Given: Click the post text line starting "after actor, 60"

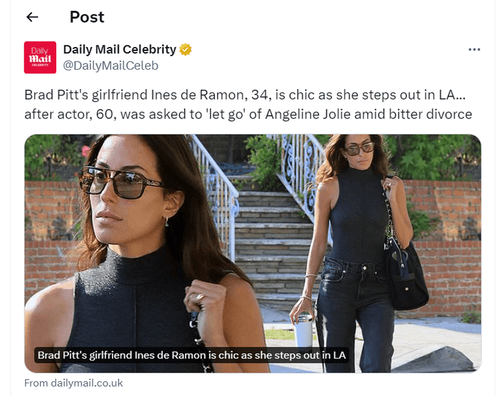Looking at the screenshot, I should (248, 114).
